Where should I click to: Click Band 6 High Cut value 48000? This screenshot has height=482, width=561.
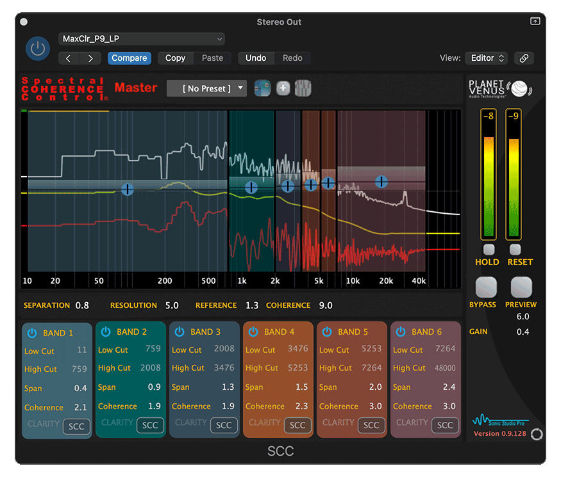point(445,368)
